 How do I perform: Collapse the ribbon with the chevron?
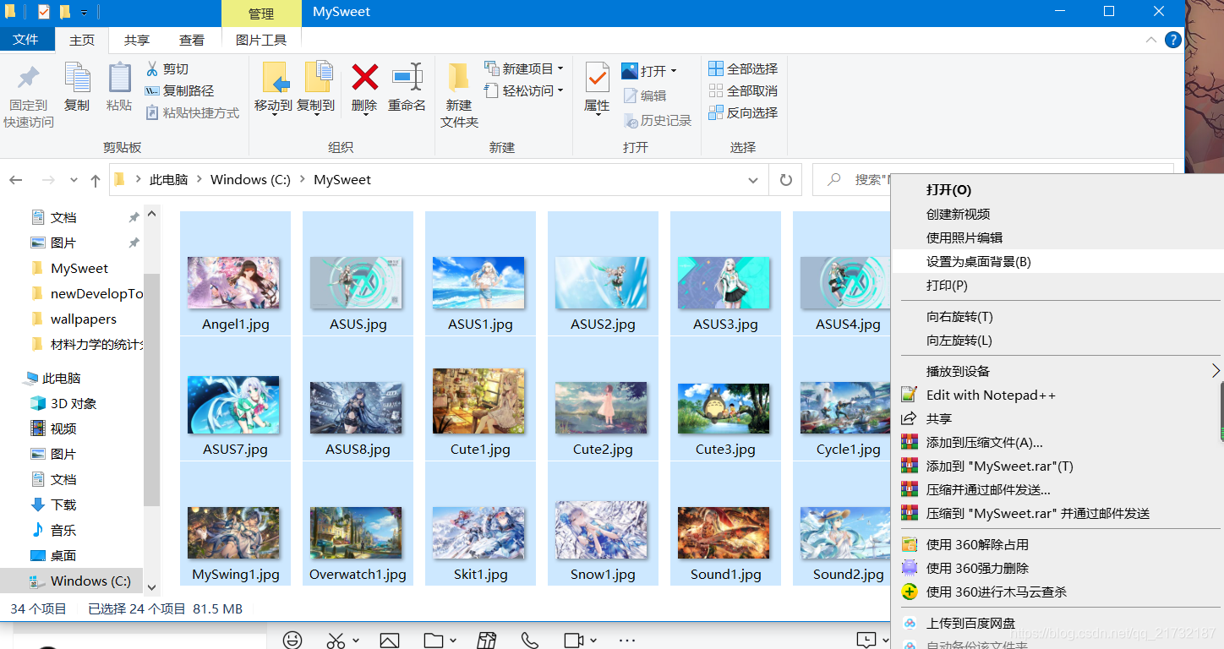point(1150,40)
